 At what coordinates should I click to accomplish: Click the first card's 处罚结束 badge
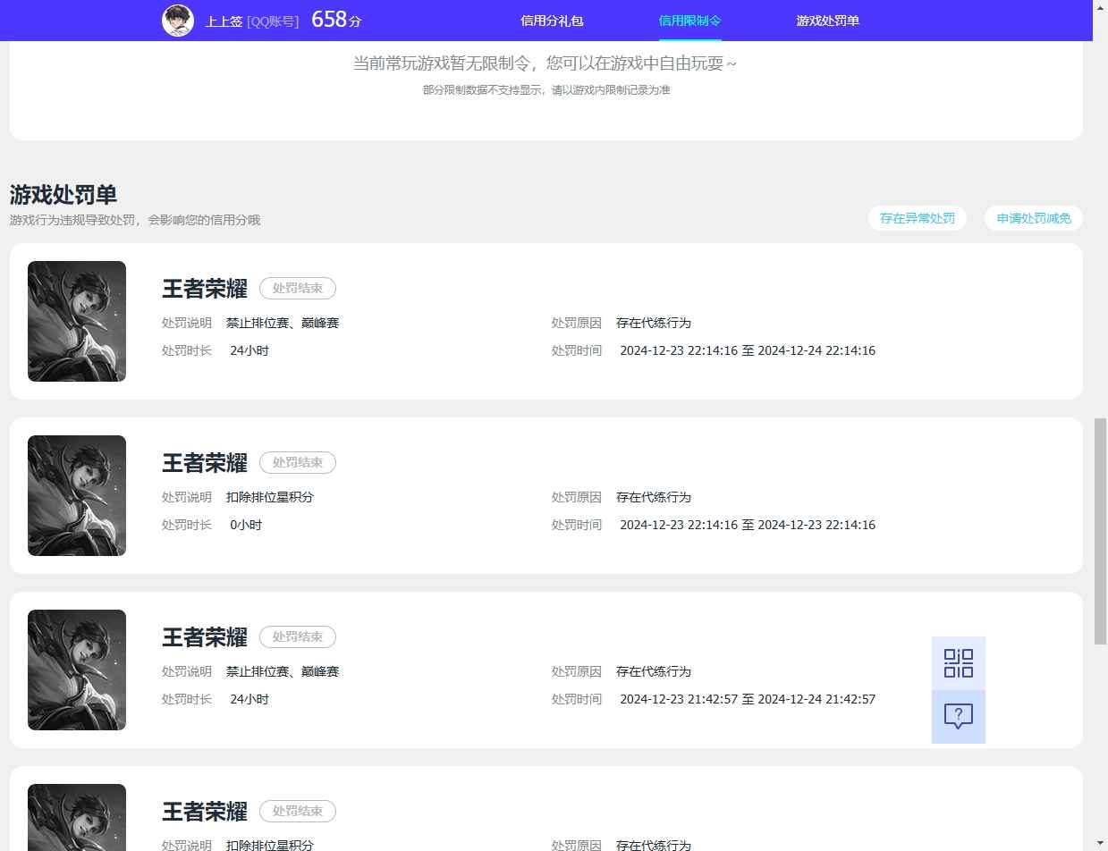click(x=298, y=288)
